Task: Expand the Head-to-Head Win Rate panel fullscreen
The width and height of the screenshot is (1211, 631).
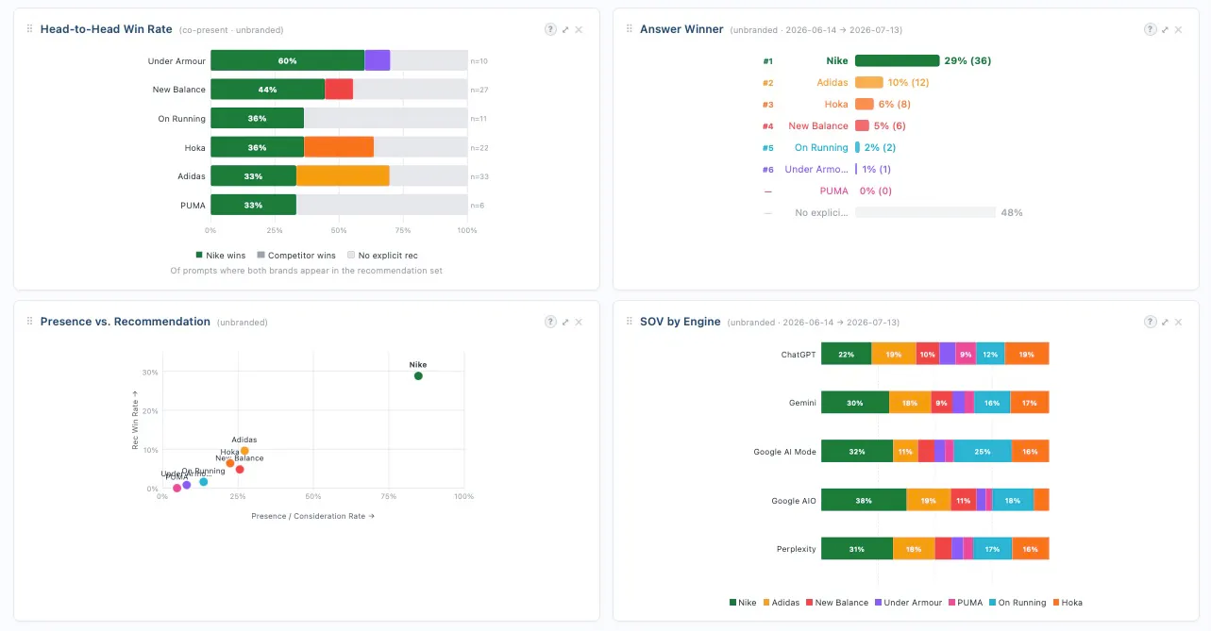Action: click(x=565, y=29)
